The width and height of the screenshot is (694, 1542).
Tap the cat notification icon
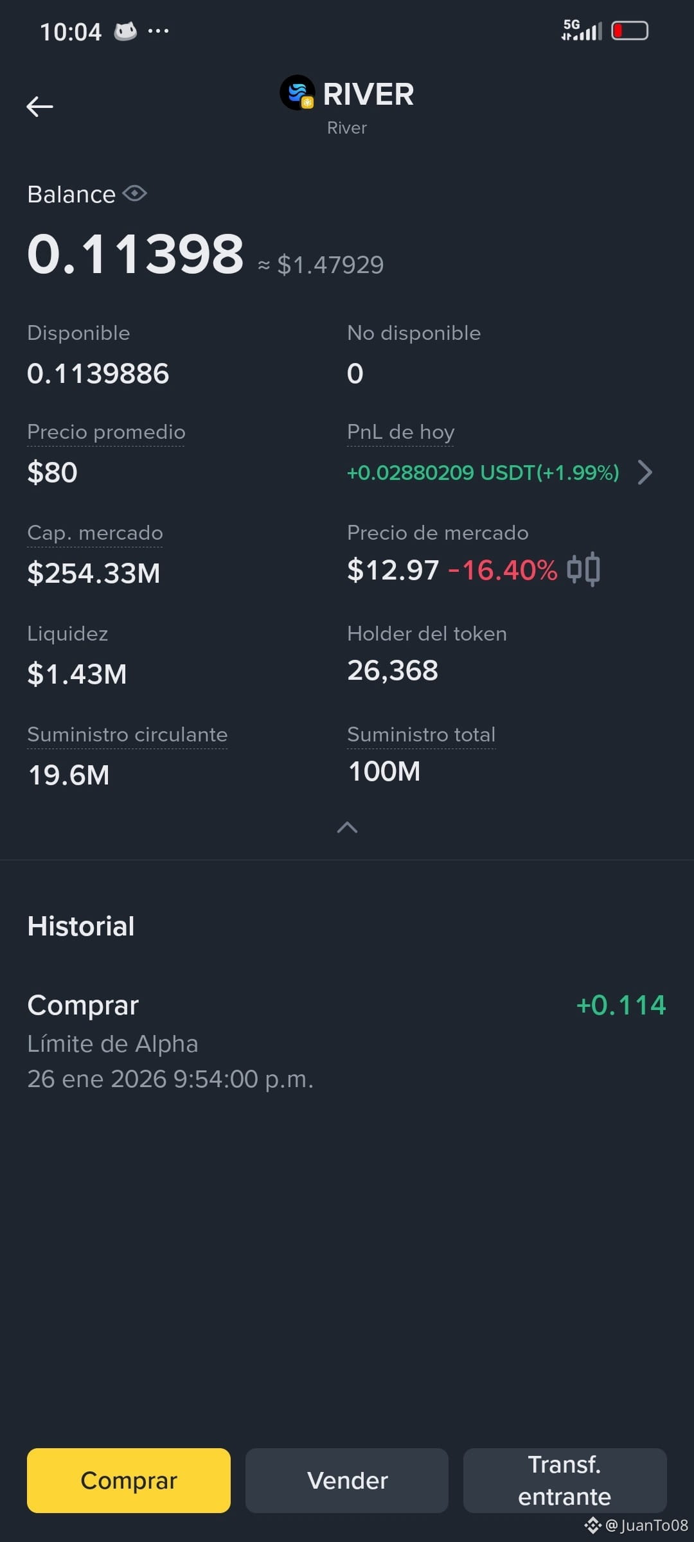tap(125, 31)
